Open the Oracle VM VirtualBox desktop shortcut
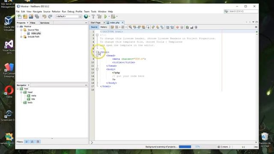 [x=9, y=24]
